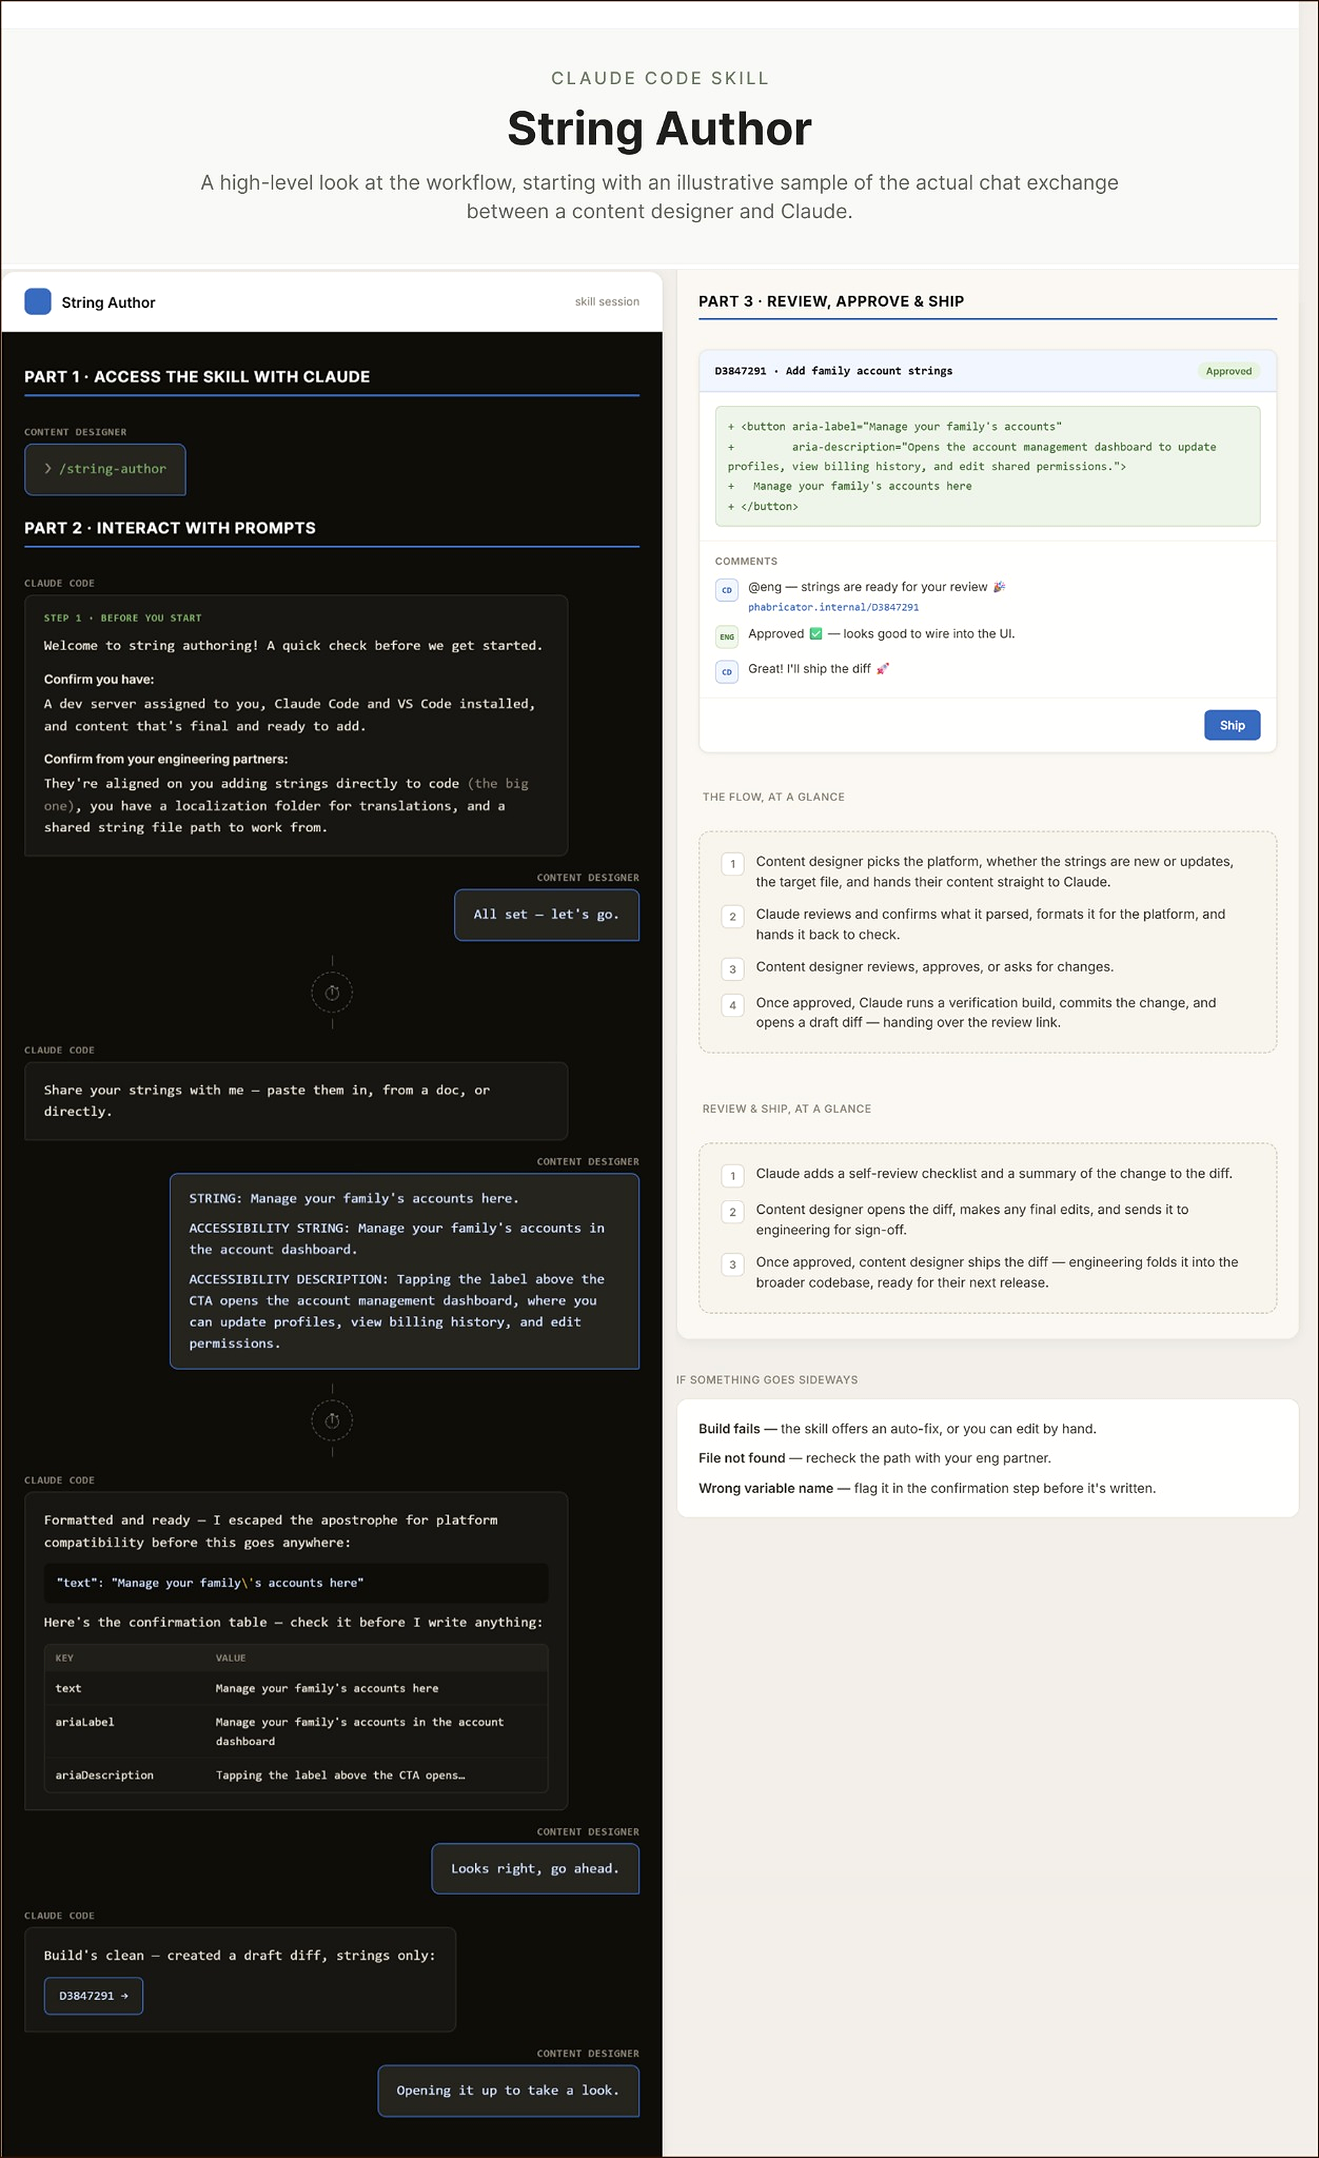Viewport: 1319px width, 2158px height.
Task: Click the 'D3847291 · Add family account strings' title
Action: [x=833, y=370]
